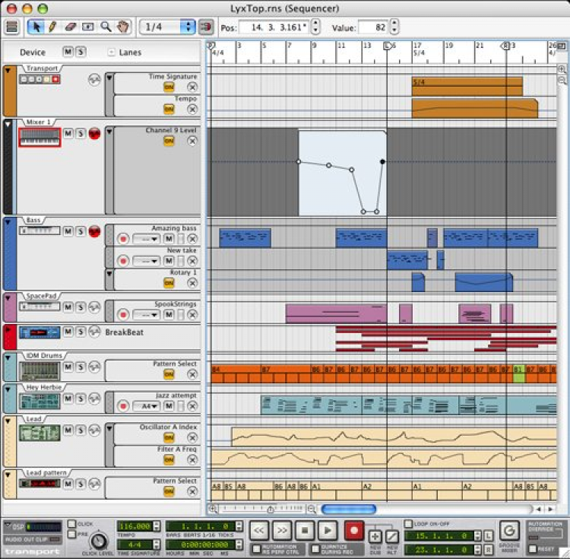Select the Hand tool
The width and height of the screenshot is (570, 559).
pyautogui.click(x=123, y=27)
